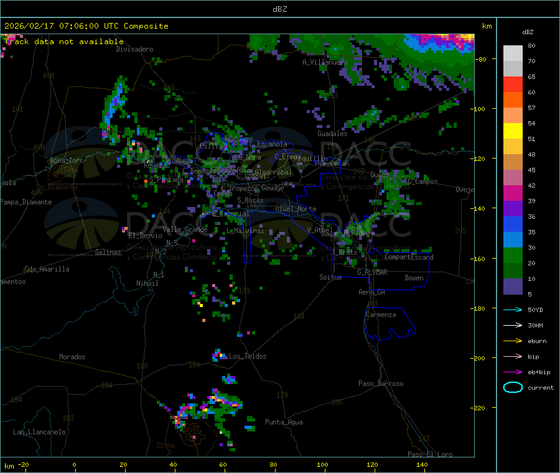Click the 'dBZ' title at top
The image size is (560, 473).
click(x=279, y=9)
